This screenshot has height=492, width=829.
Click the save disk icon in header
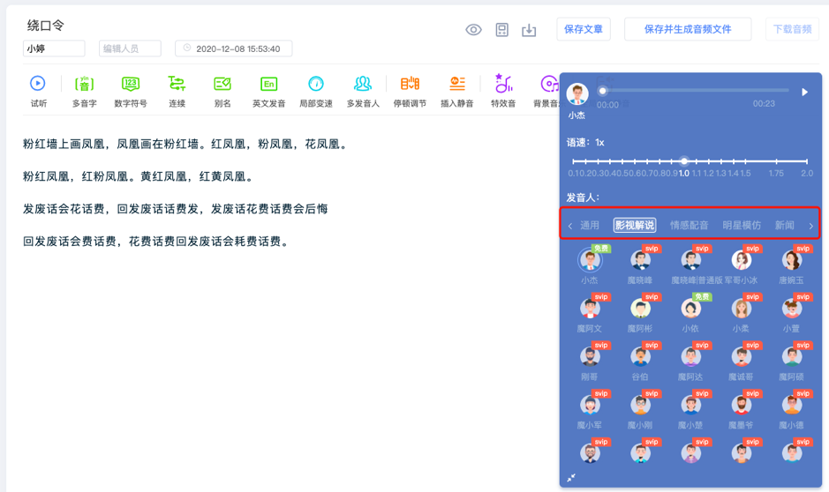(501, 30)
